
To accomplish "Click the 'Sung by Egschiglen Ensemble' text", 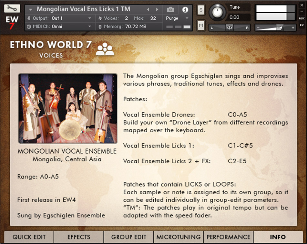I will (x=61, y=215).
